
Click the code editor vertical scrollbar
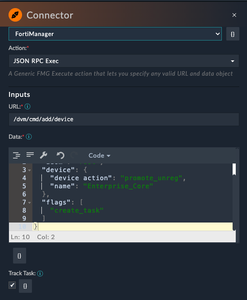234,169
